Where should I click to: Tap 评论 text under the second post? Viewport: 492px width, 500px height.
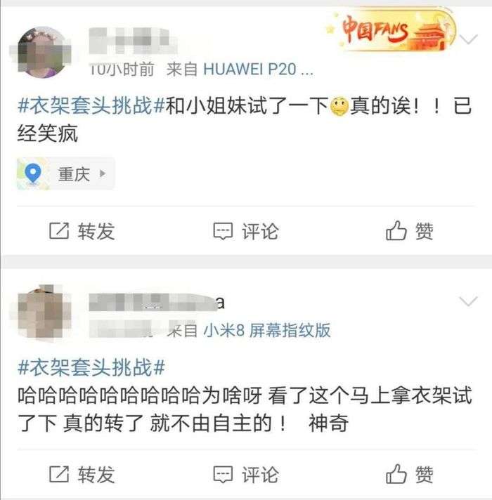pos(260,475)
